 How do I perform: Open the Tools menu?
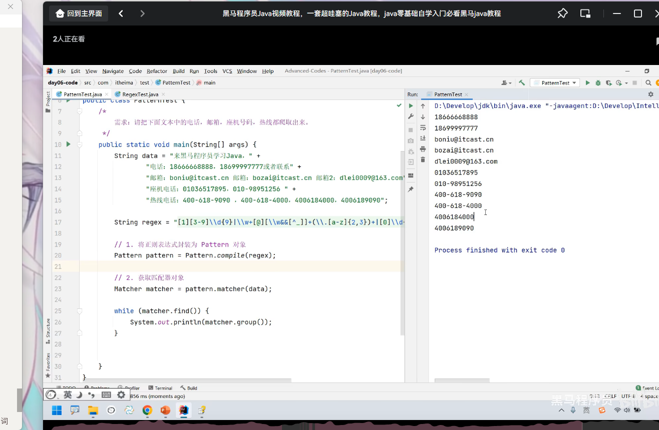coord(211,71)
